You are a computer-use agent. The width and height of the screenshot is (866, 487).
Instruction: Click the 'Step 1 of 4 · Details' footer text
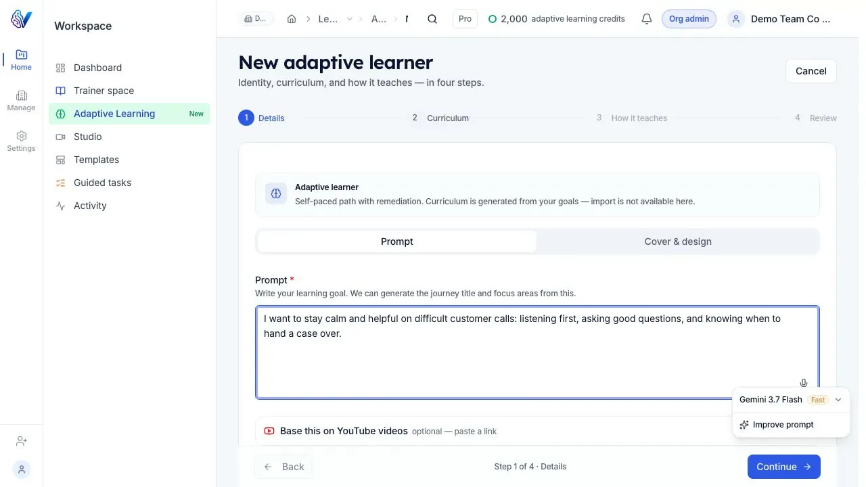[530, 467]
